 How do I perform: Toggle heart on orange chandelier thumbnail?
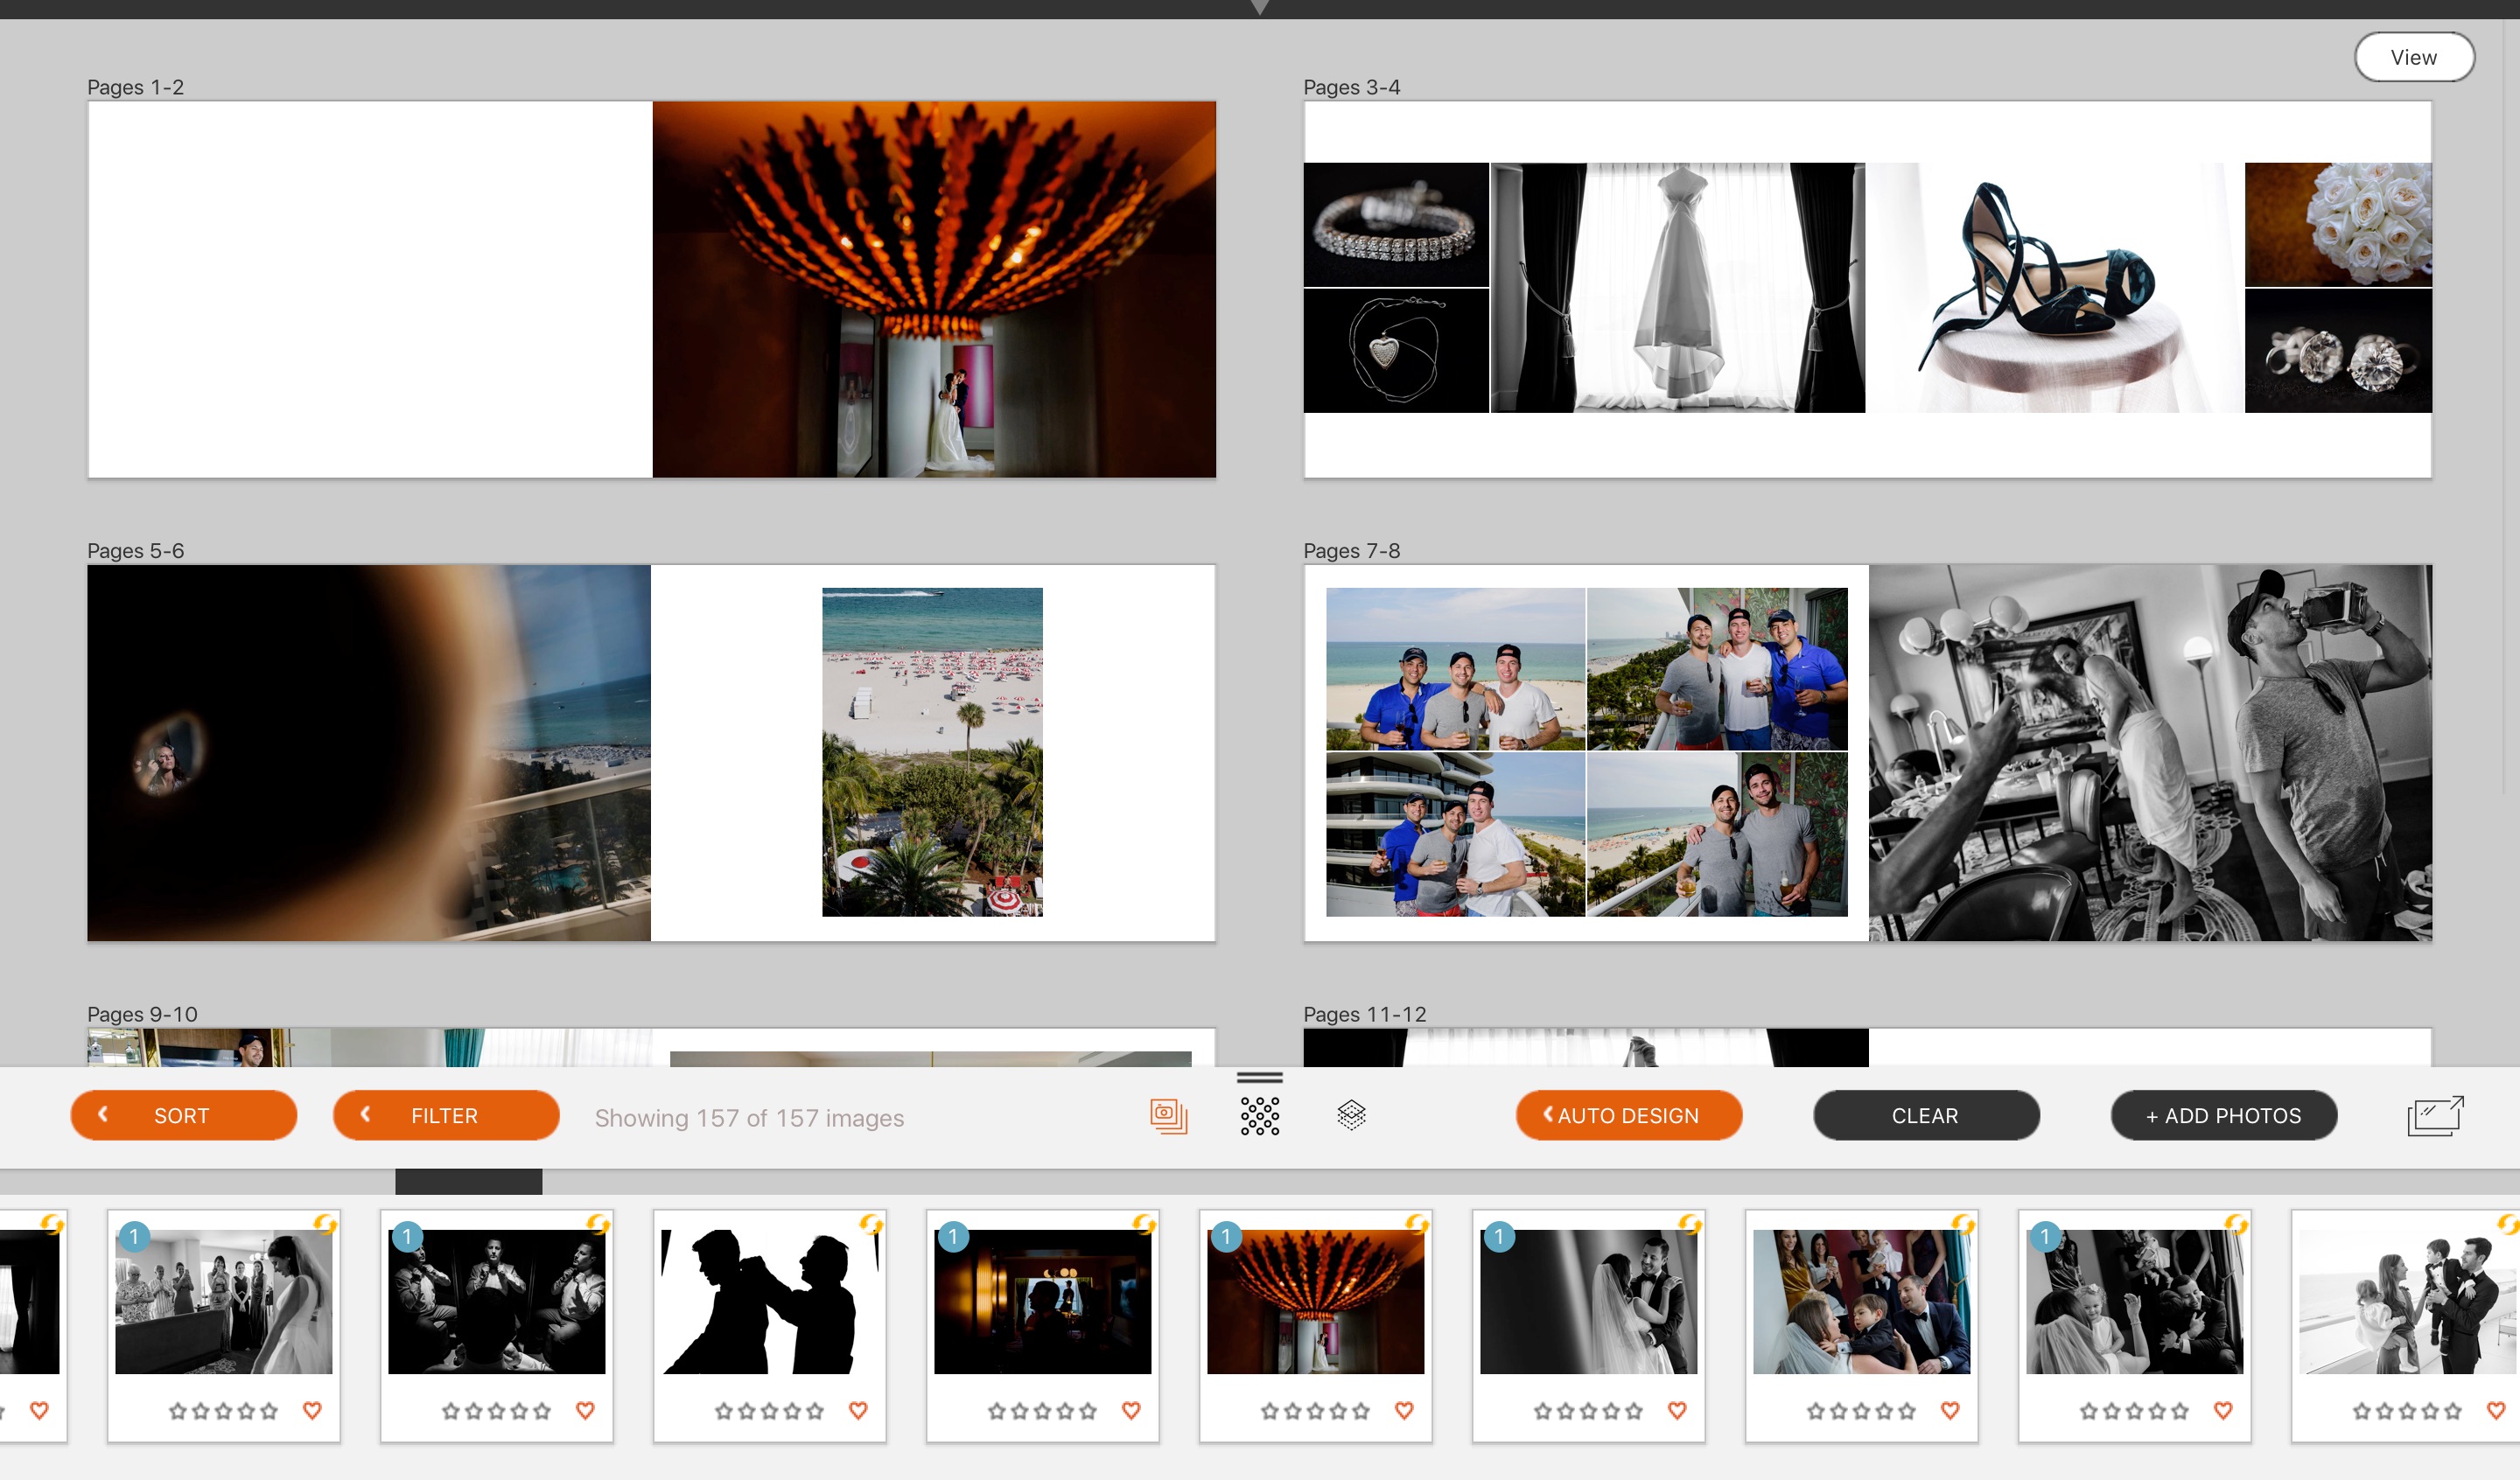(1404, 1410)
